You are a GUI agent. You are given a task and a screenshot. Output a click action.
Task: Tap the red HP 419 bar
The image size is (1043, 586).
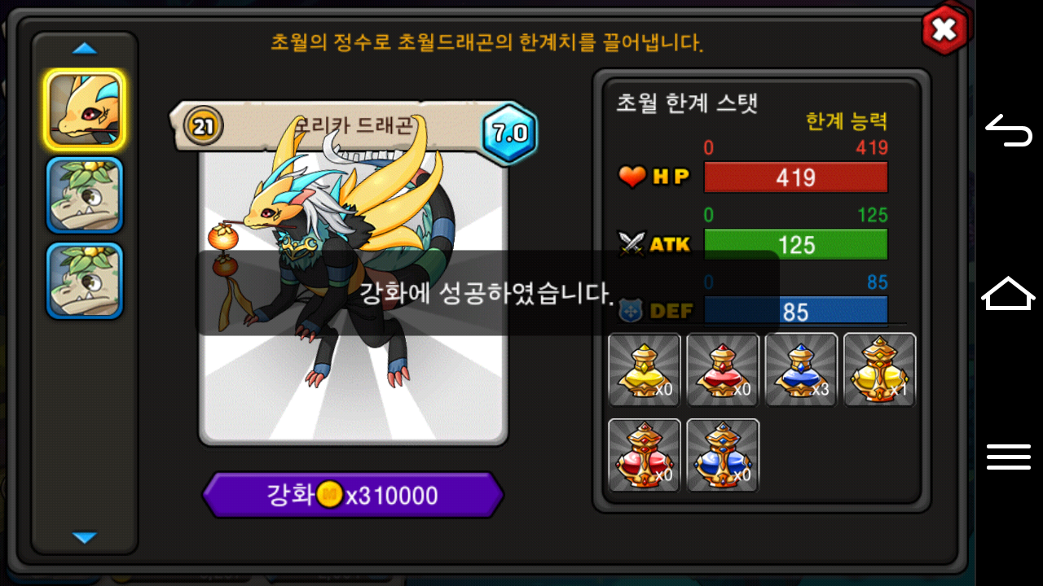pos(795,177)
